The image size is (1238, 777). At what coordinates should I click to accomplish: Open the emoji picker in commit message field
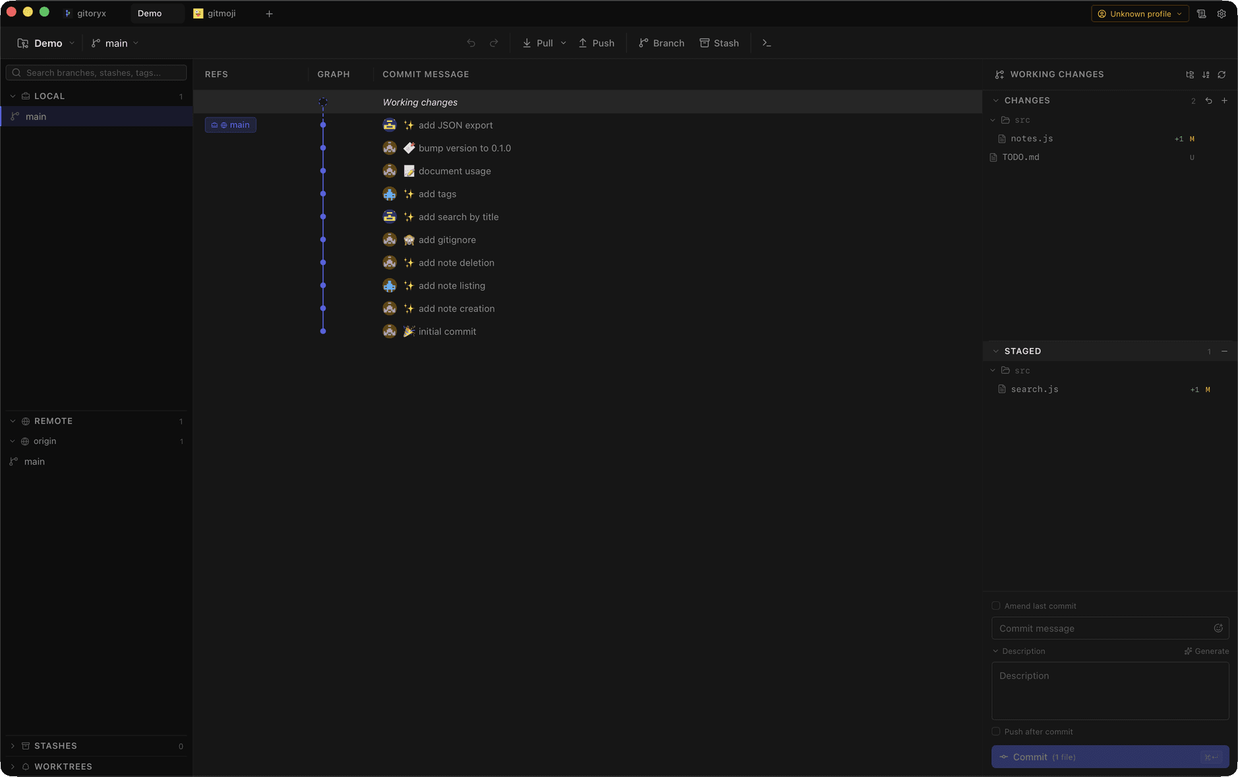coord(1218,628)
